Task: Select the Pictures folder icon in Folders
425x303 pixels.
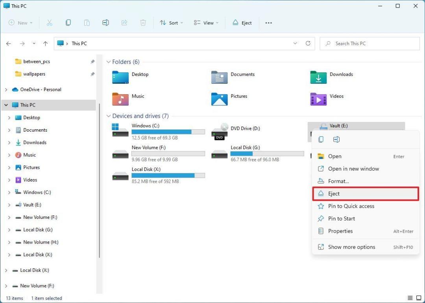Action: (x=219, y=99)
